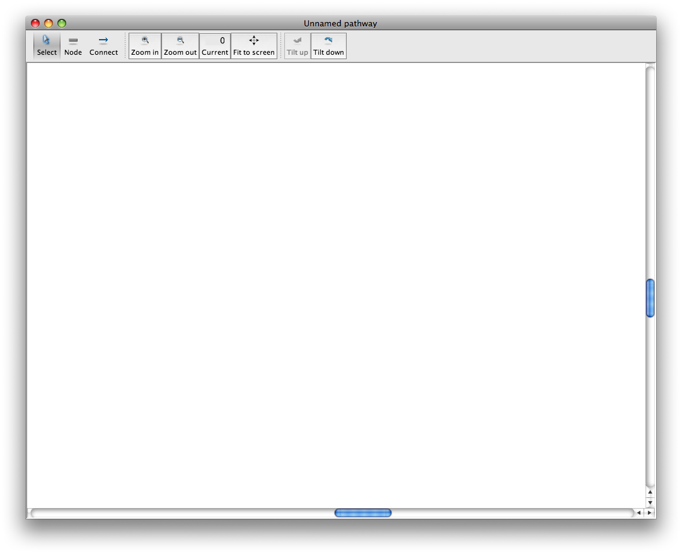Click the greyed-out Tilt up button

point(297,45)
